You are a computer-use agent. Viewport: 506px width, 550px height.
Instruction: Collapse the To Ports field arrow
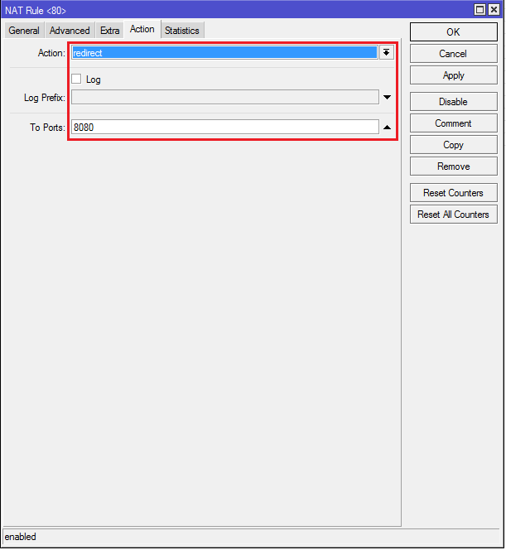[387, 128]
